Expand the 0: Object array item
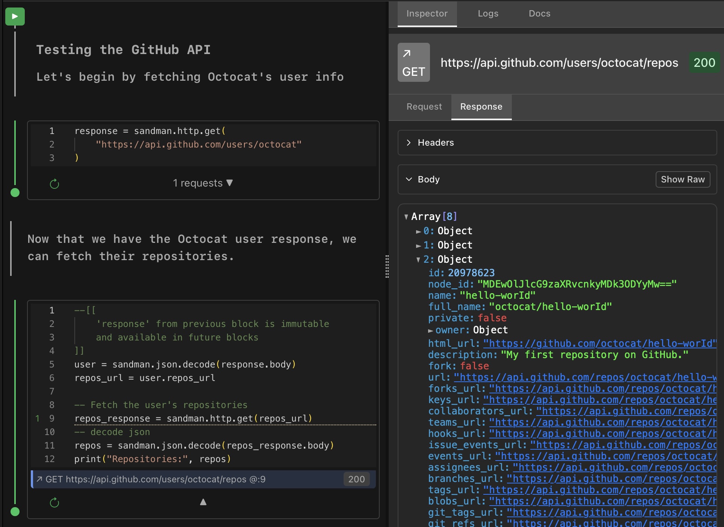 [418, 232]
